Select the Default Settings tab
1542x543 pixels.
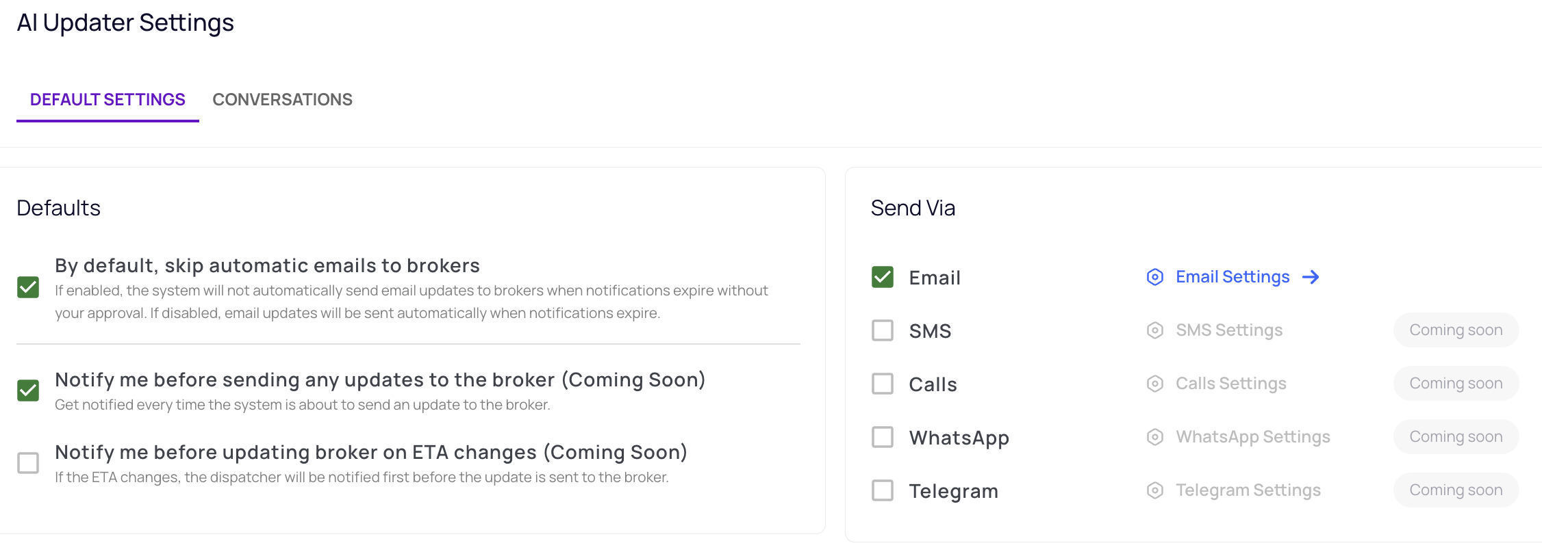point(108,100)
